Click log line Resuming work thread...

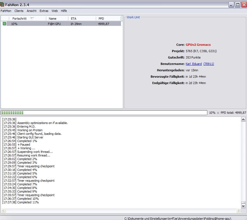pyautogui.click(x=26, y=155)
